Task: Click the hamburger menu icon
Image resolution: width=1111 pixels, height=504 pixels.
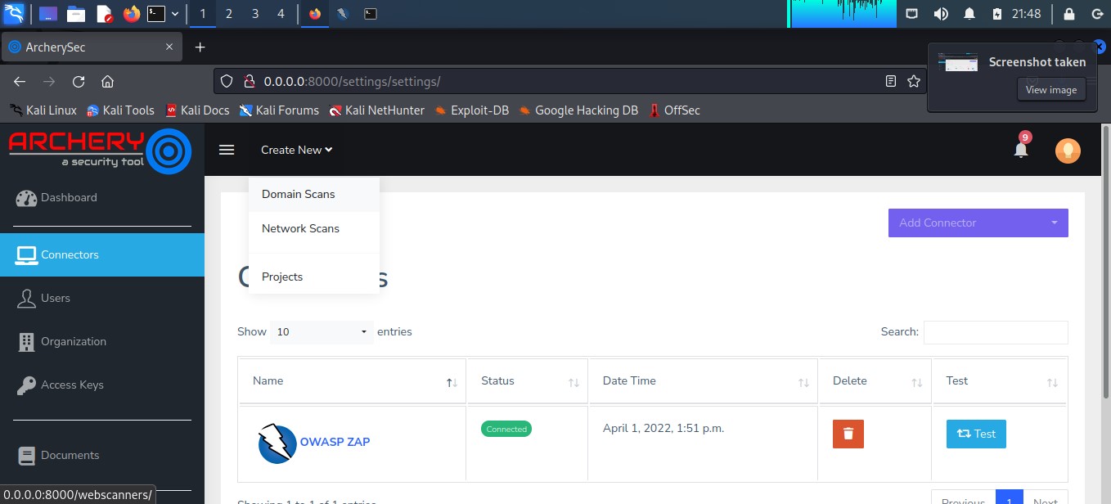Action: pyautogui.click(x=227, y=150)
